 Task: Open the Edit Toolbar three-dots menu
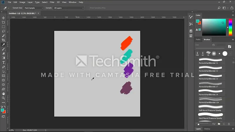pyautogui.click(x=3, y=103)
